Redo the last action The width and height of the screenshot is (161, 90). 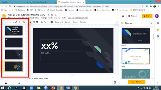[13, 22]
